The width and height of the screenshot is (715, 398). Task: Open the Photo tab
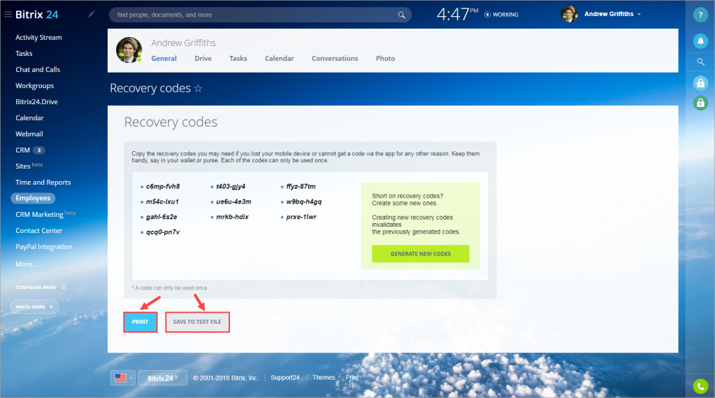(x=385, y=59)
